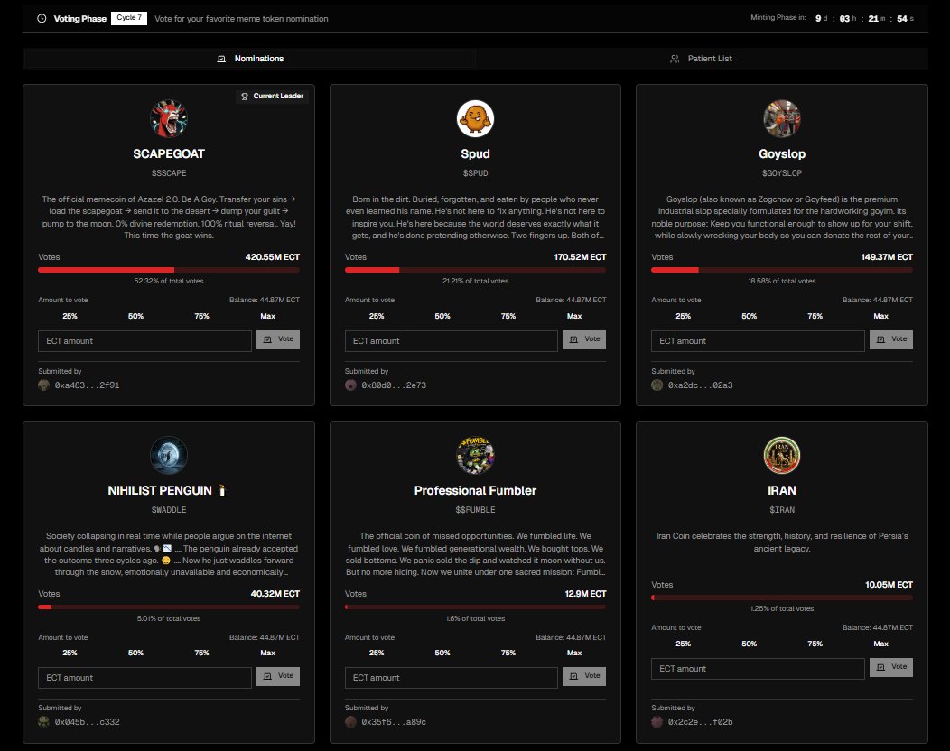Select 75% amount on Goyslop card
The width and height of the screenshot is (950, 751).
click(x=815, y=316)
